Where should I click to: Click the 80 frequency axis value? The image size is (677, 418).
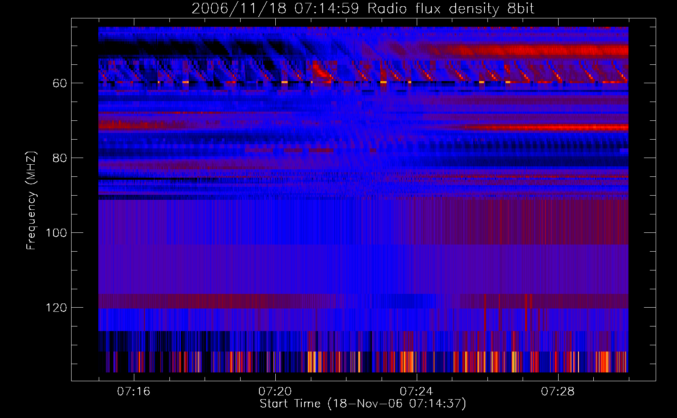(60, 158)
